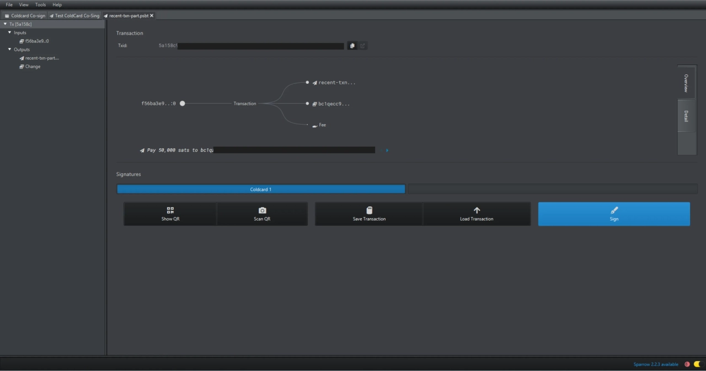Open the View menu
Screen dimensions: 706x371
pyautogui.click(x=24, y=4)
